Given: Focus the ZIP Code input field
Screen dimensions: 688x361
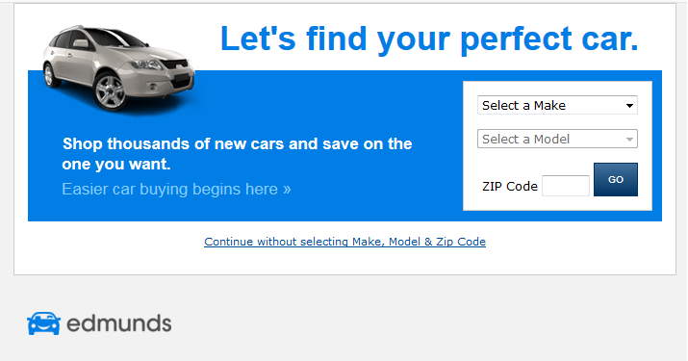Looking at the screenshot, I should click(566, 186).
